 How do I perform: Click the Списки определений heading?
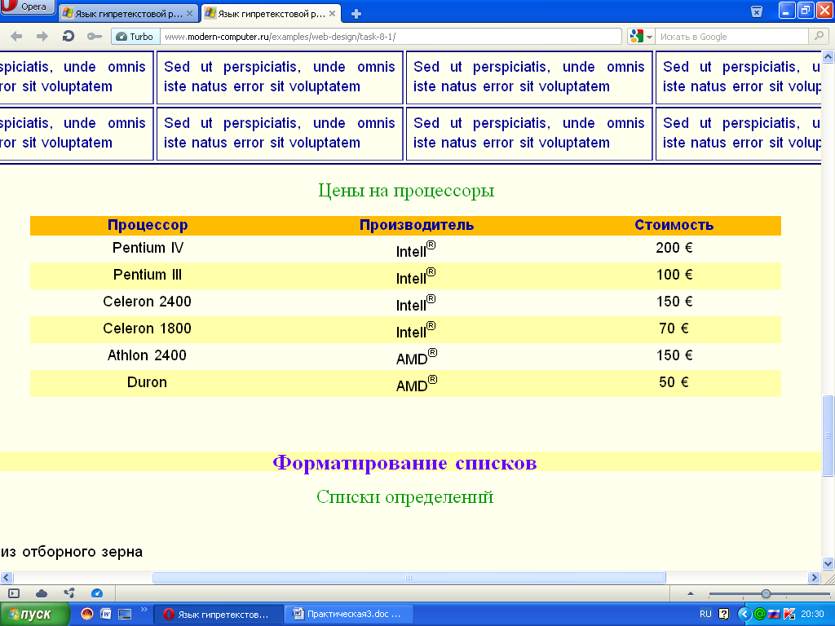coord(404,497)
